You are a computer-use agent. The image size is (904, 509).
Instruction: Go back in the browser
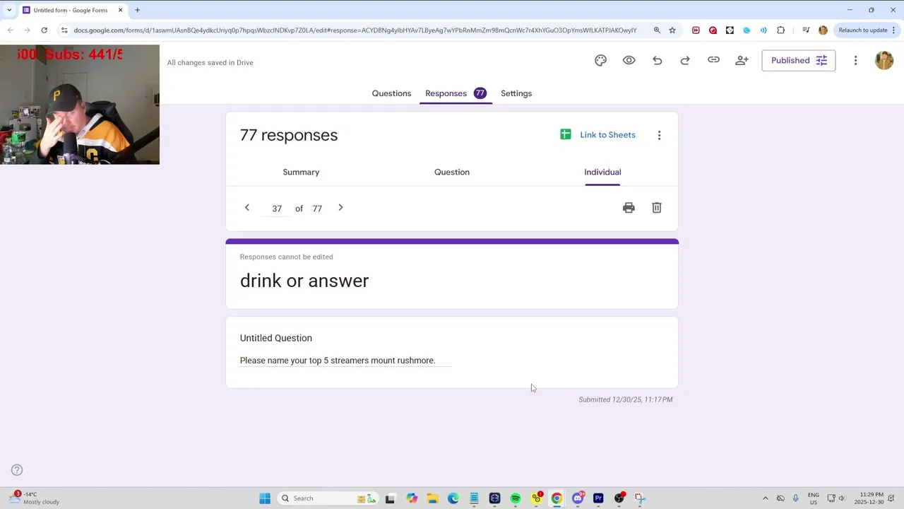[x=11, y=30]
